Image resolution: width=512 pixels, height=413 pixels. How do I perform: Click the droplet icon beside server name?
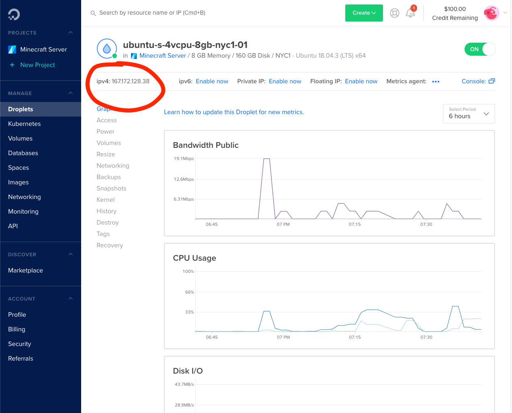[x=107, y=49]
